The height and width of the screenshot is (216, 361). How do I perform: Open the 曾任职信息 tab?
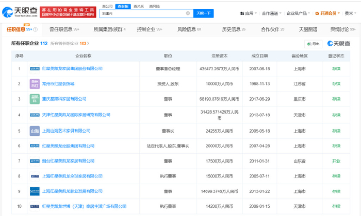[x=62, y=30]
